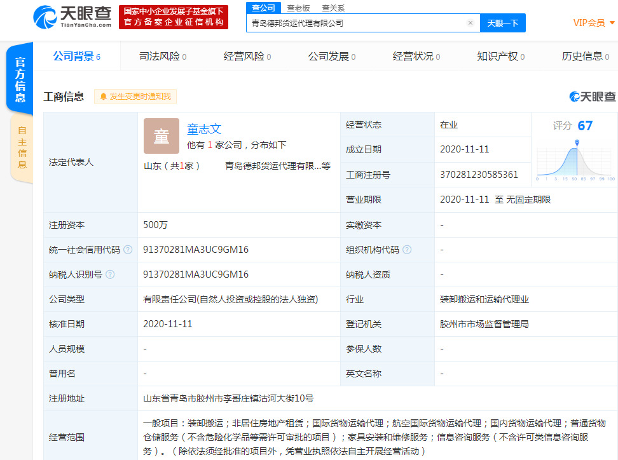The image size is (618, 460).
Task: Click the 胶州市市场监督管理局 registration authority text
Action: coord(484,324)
